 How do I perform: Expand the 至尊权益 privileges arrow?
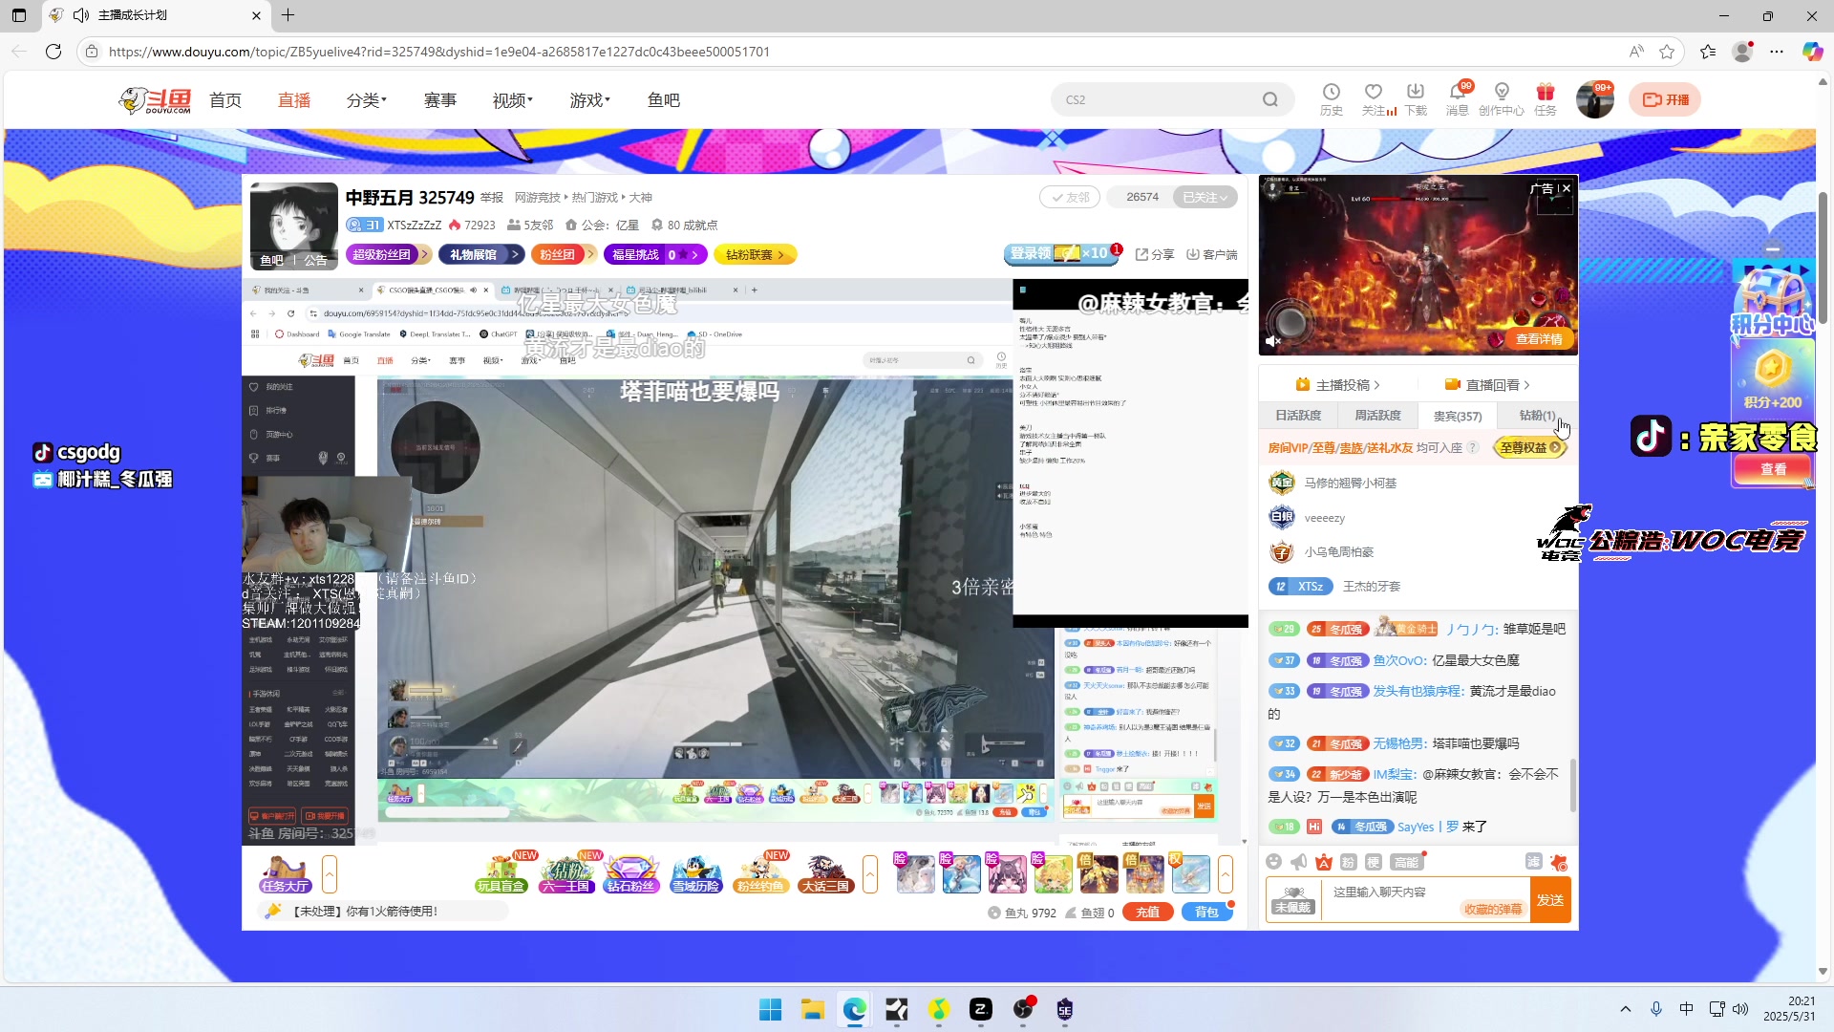(x=1530, y=447)
